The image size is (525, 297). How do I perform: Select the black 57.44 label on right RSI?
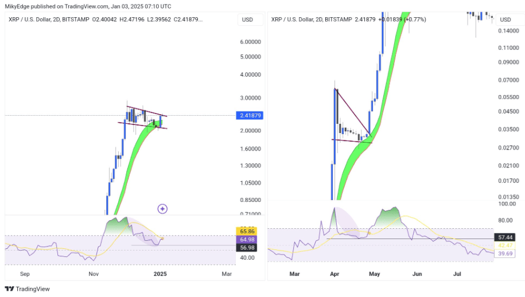tap(504, 237)
